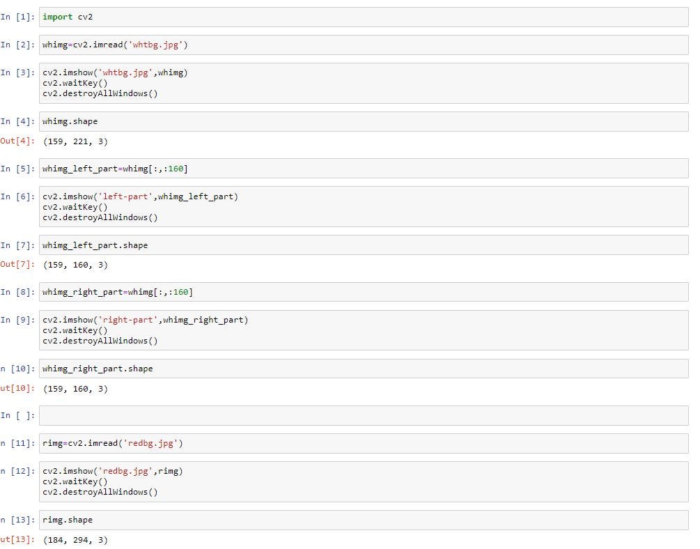Click the output (184, 294, 3)
This screenshot has height=549, width=700.
pyautogui.click(x=75, y=540)
